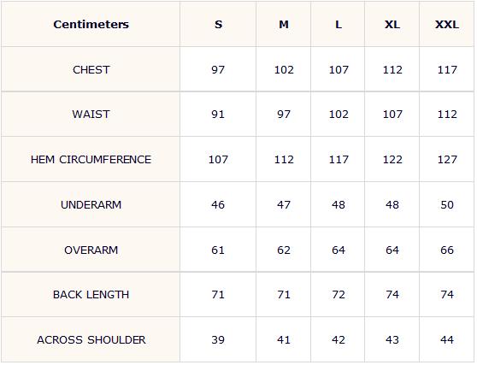The width and height of the screenshot is (477, 365).
Task: Click the WAIST row label
Action: coord(91,115)
